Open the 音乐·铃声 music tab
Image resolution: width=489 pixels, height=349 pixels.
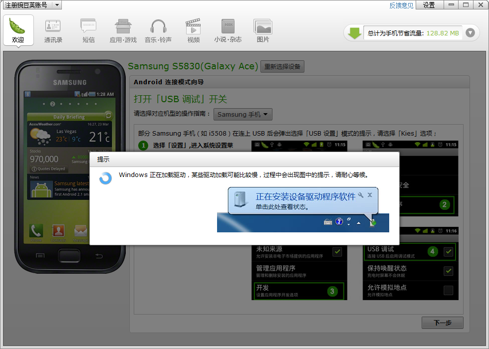(x=158, y=30)
